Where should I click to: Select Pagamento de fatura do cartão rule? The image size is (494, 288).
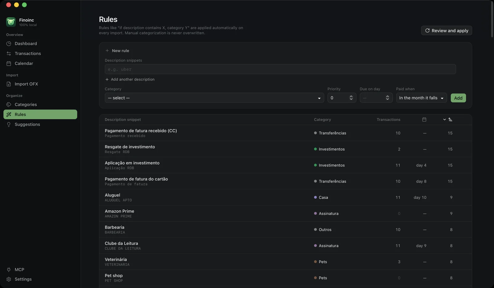(285, 181)
